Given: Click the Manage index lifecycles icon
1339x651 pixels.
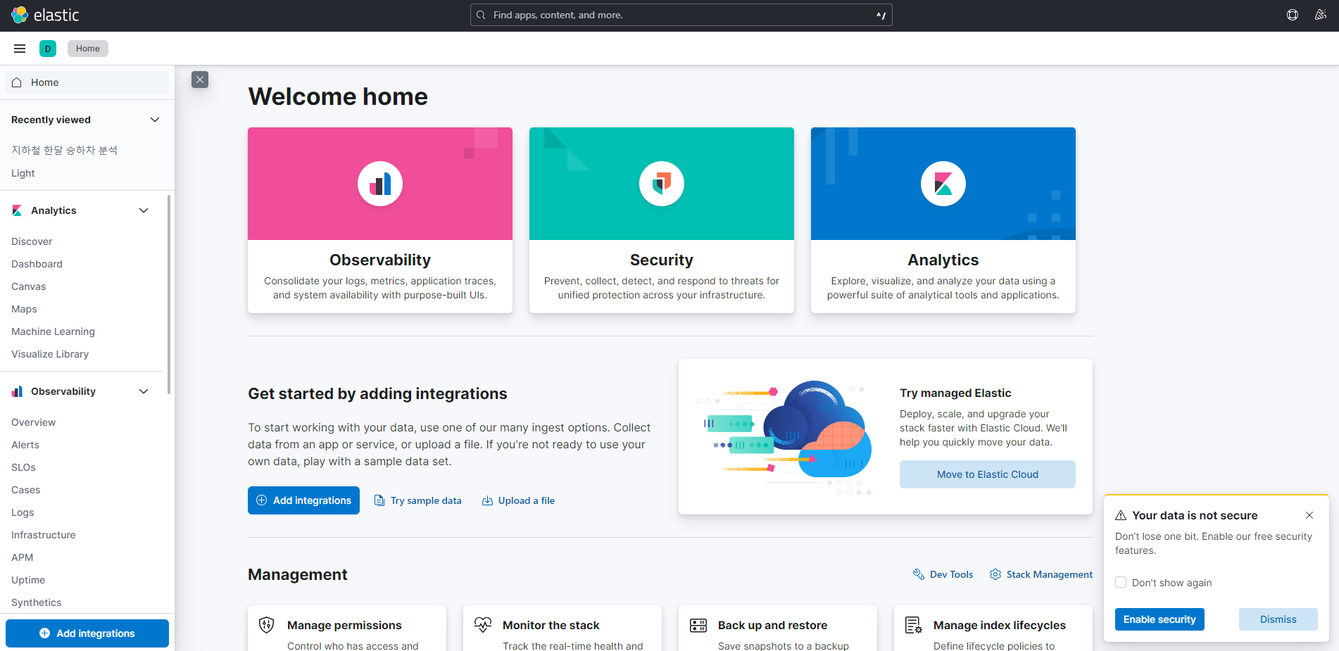Looking at the screenshot, I should click(914, 625).
